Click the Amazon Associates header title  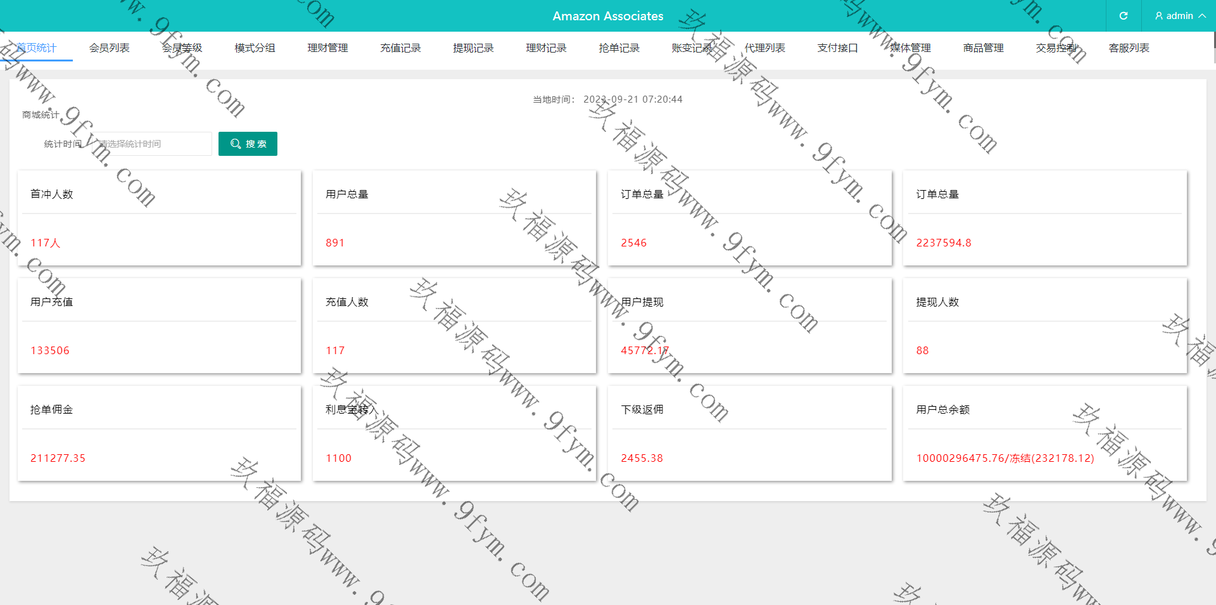(607, 16)
